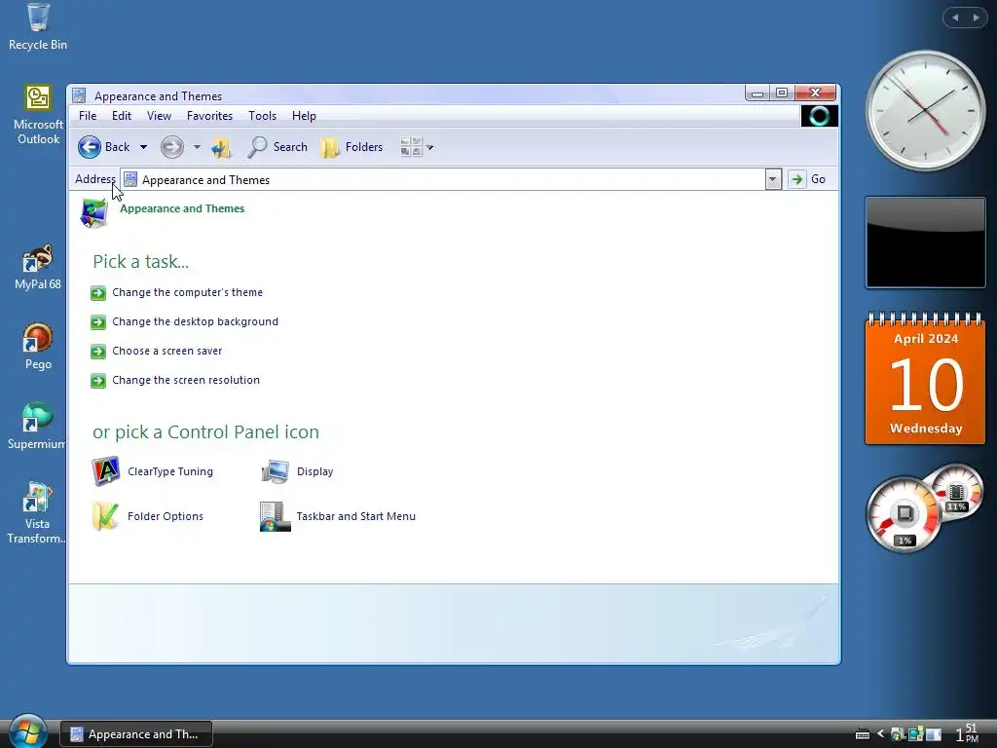Viewport: 997px width, 748px height.
Task: Expand hidden system tray icons chevron
Action: coord(880,733)
